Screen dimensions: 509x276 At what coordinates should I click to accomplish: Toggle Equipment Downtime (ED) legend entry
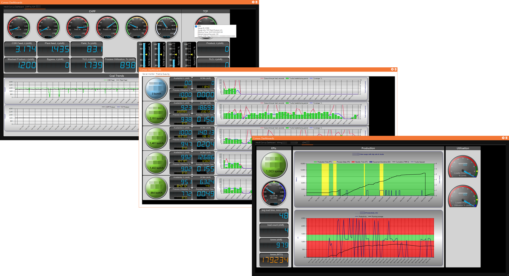[380, 162]
